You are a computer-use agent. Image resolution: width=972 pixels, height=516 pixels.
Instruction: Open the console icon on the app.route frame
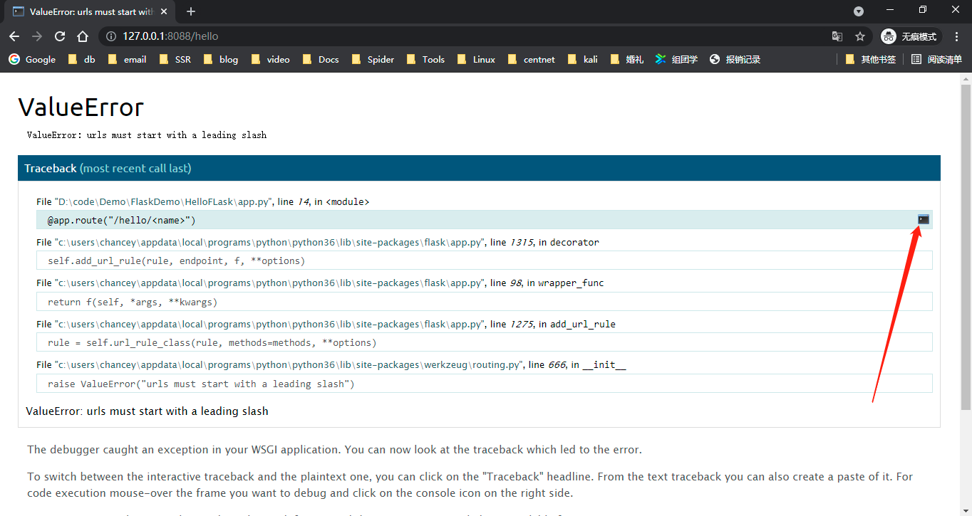[924, 219]
